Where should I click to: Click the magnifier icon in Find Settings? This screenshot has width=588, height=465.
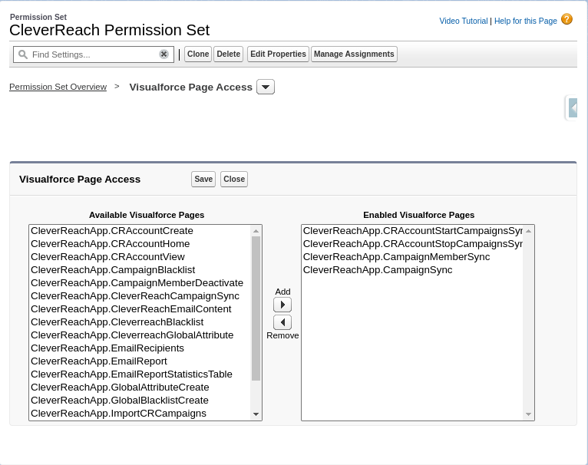coord(23,54)
